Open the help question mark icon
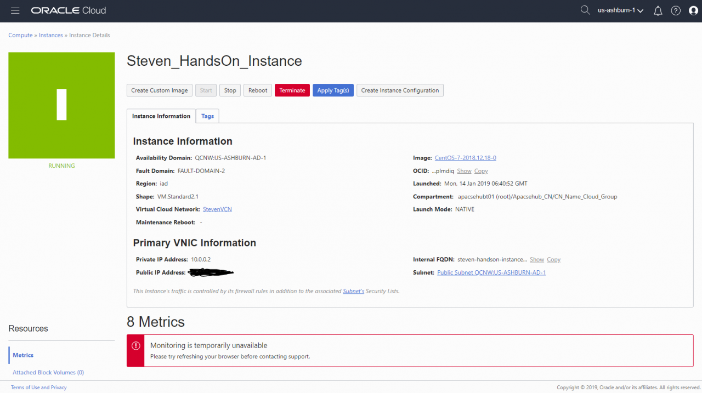This screenshot has width=702, height=393. (676, 11)
